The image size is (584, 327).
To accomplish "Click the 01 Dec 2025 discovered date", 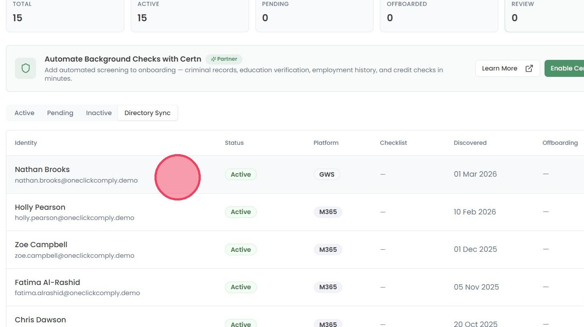I will (x=475, y=249).
